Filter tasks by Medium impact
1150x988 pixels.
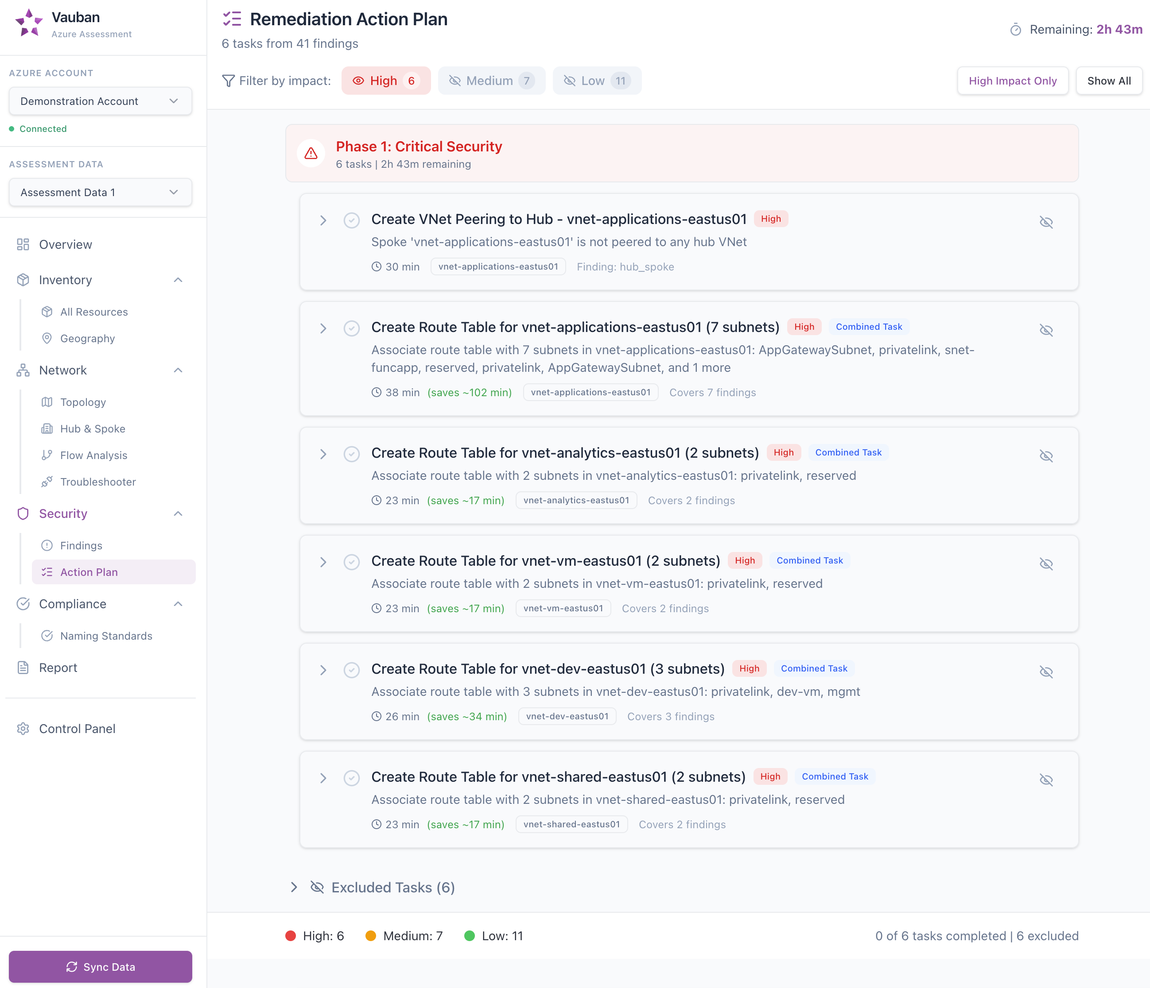pyautogui.click(x=491, y=81)
